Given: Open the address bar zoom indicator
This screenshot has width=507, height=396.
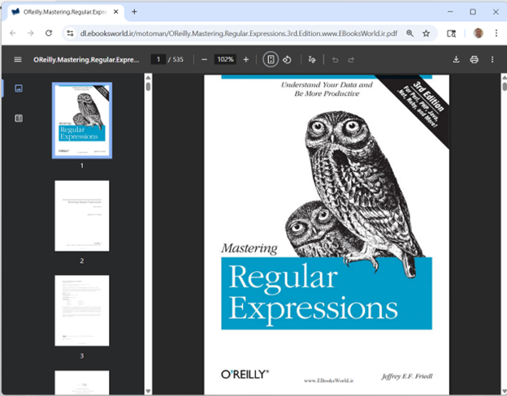Looking at the screenshot, I should click(x=409, y=33).
